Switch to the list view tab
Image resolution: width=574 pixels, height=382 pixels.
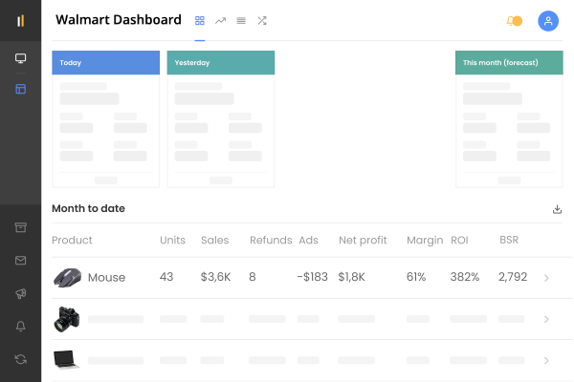tap(241, 20)
